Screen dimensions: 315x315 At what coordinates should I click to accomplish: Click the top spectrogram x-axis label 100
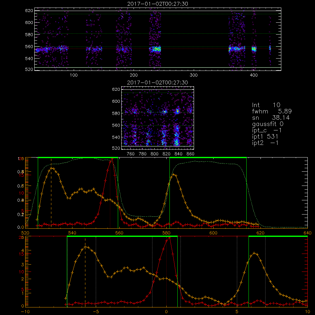[74, 75]
